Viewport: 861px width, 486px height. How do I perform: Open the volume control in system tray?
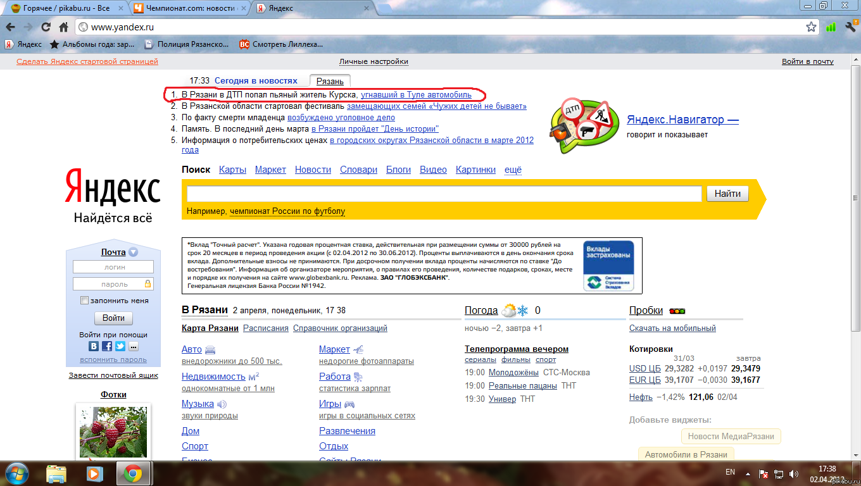(x=794, y=473)
